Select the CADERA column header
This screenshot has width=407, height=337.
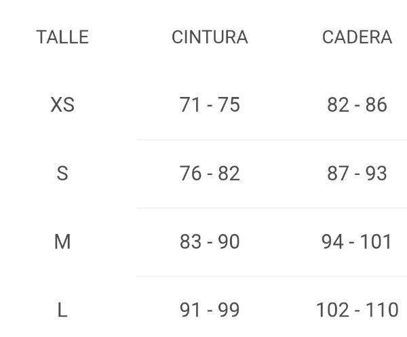point(357,37)
